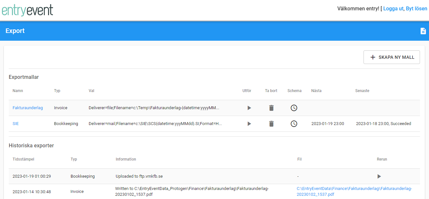Run the Fakturaunderlag export template
This screenshot has width=429, height=199.
click(x=249, y=108)
